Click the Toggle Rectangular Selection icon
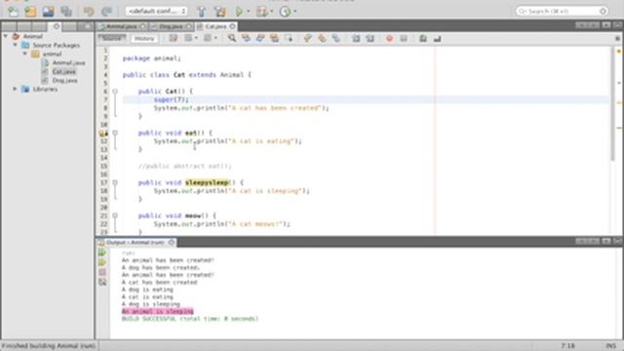 point(289,38)
